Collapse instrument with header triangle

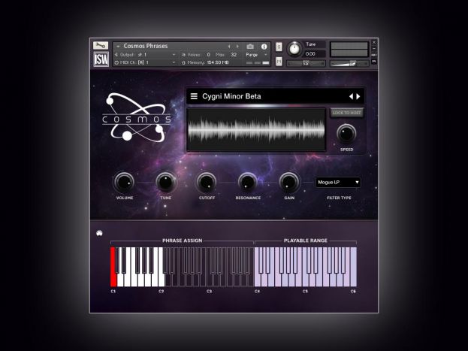coord(118,47)
